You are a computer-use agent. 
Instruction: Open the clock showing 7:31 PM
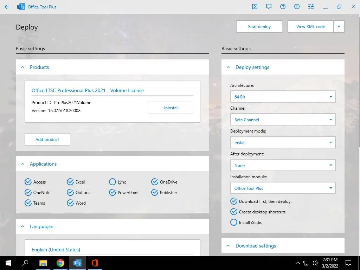coord(330,263)
